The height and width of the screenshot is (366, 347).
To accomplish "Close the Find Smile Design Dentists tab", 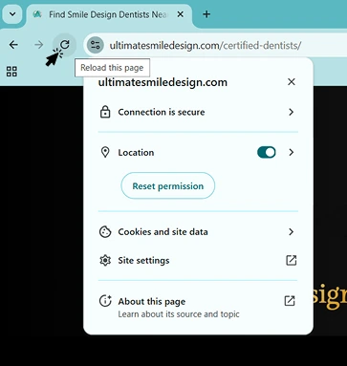I will coord(181,14).
